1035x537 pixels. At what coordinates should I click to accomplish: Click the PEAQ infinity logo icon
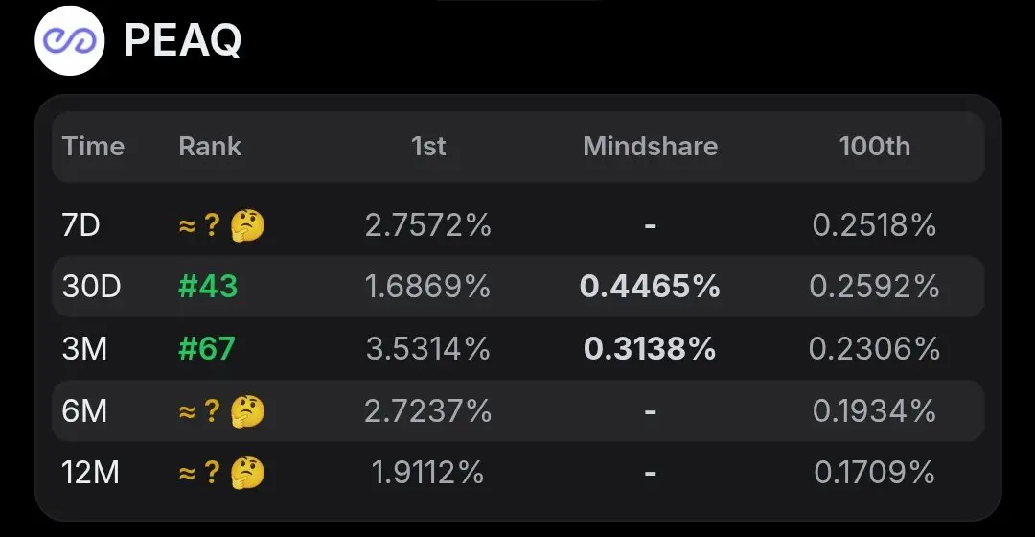pyautogui.click(x=69, y=40)
